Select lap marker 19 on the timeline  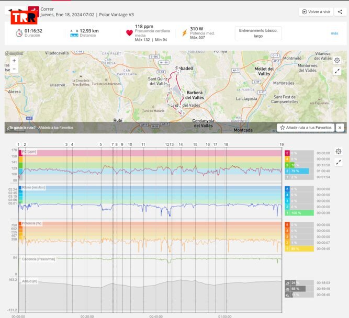pos(282,145)
